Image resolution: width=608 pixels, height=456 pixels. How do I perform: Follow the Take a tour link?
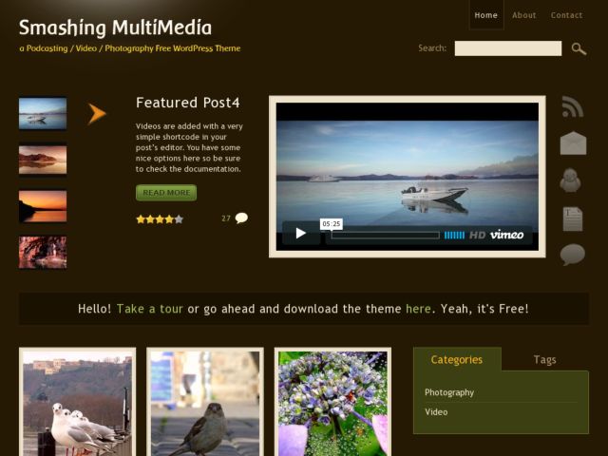(x=150, y=309)
